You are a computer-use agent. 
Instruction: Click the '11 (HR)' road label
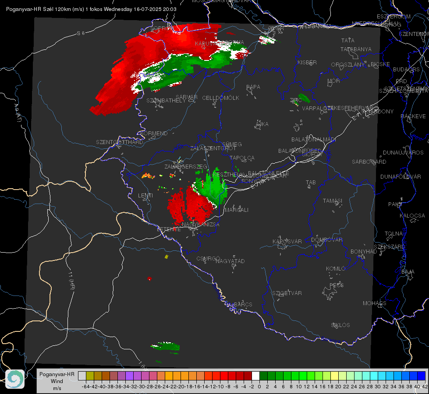coord(71,281)
